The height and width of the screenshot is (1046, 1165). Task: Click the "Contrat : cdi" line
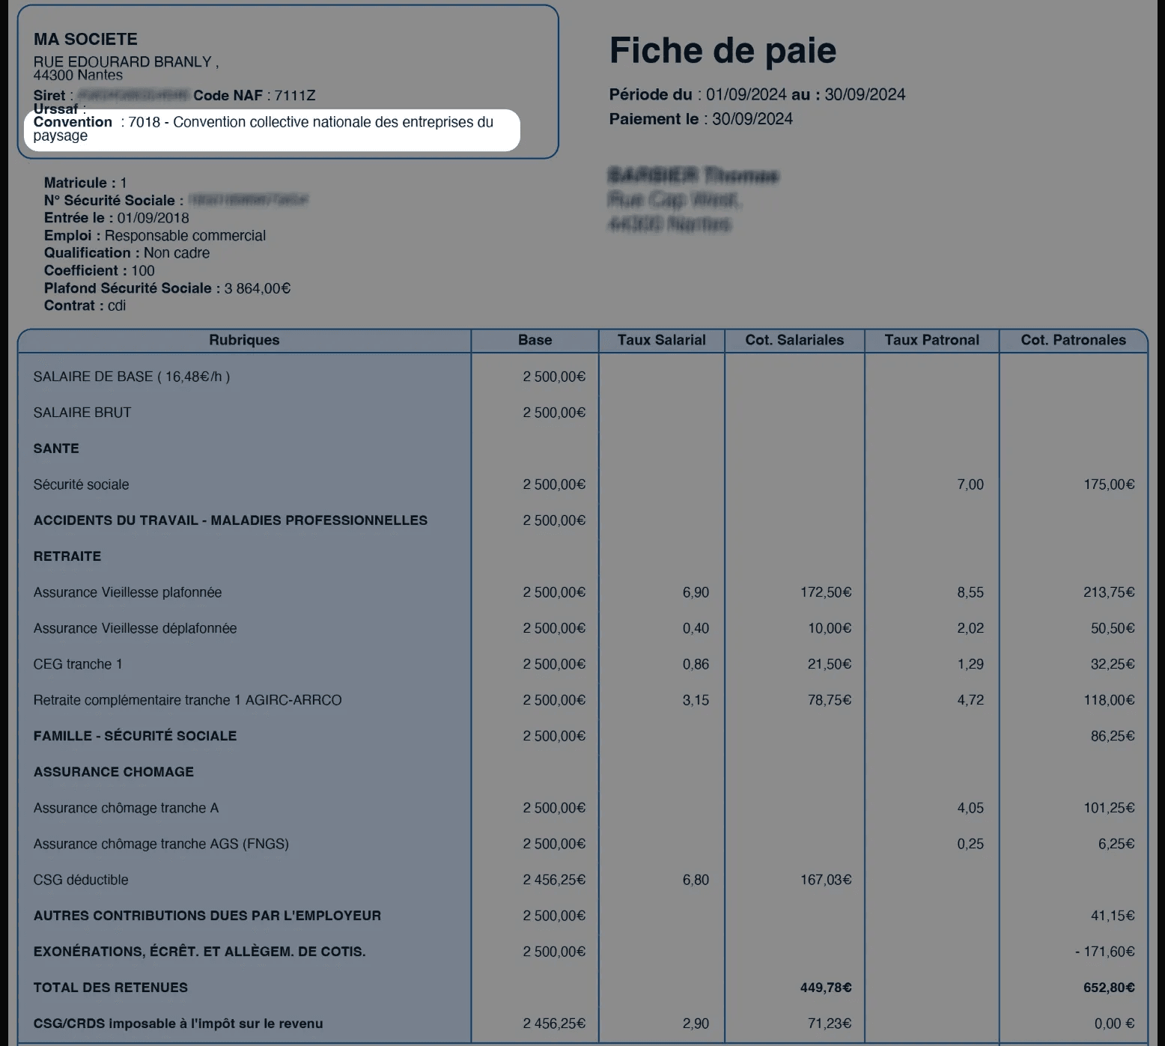pyautogui.click(x=85, y=305)
